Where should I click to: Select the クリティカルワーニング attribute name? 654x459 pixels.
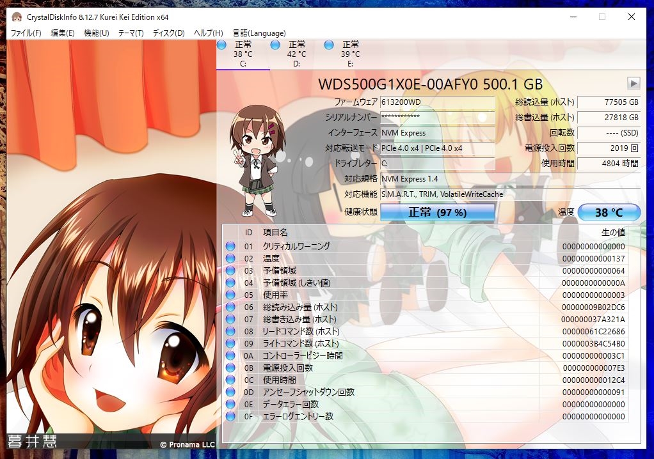296,246
